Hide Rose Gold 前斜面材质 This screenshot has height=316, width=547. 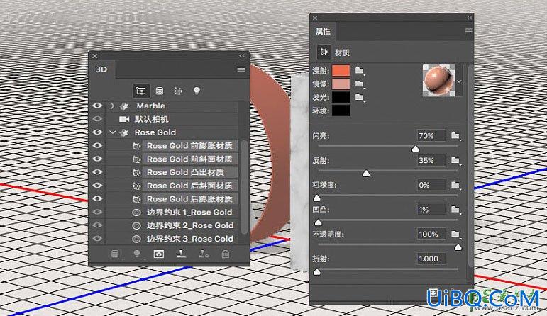97,159
